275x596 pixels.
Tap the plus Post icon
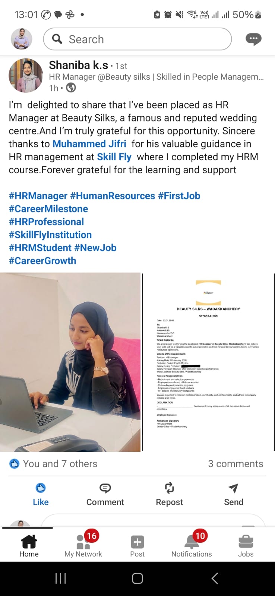tap(137, 542)
